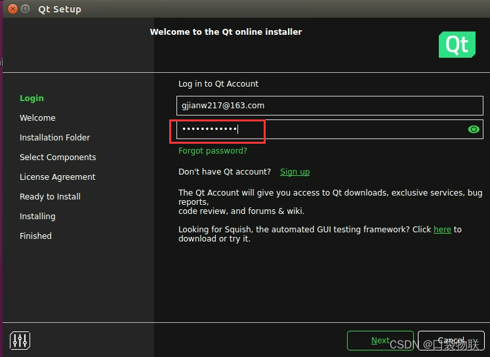The width and height of the screenshot is (490, 357).
Task: Click 'Log in to Qt Account' label
Action: coord(218,84)
